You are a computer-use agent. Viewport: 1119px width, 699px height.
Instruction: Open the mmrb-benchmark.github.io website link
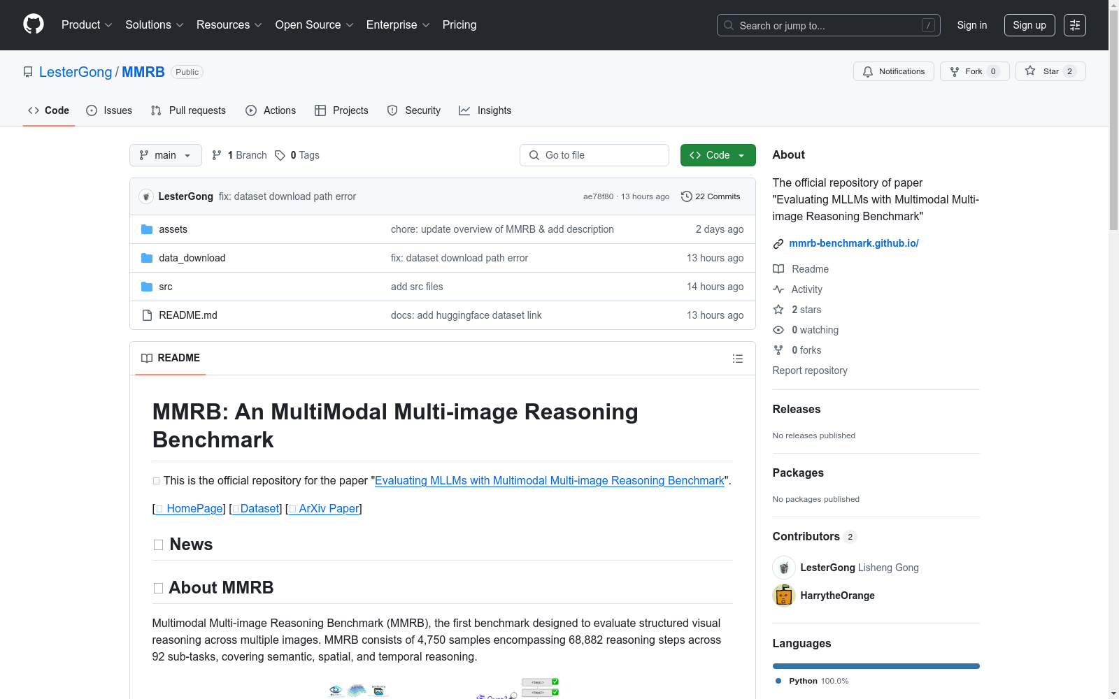pyautogui.click(x=854, y=243)
